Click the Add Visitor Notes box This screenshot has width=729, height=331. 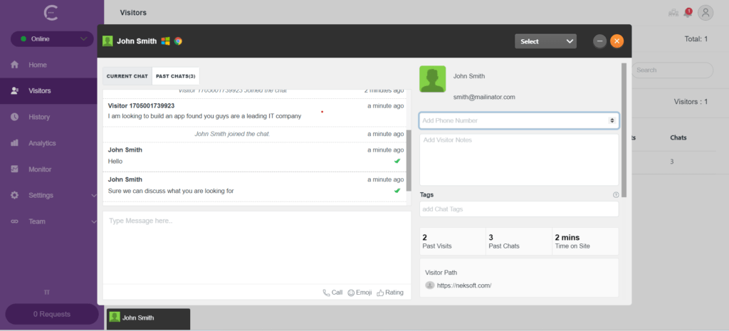click(519, 160)
